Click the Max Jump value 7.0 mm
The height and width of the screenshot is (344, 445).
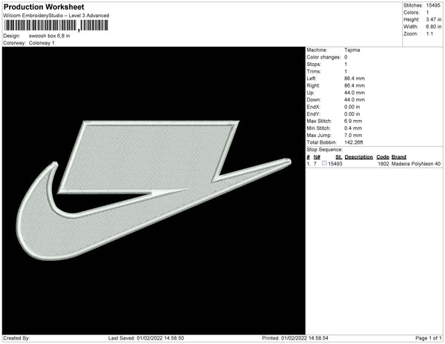(x=353, y=135)
